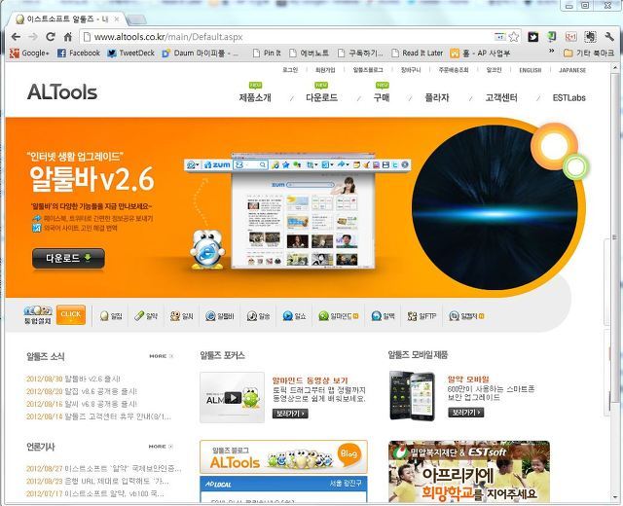Reload the page with the refresh icon

point(51,37)
